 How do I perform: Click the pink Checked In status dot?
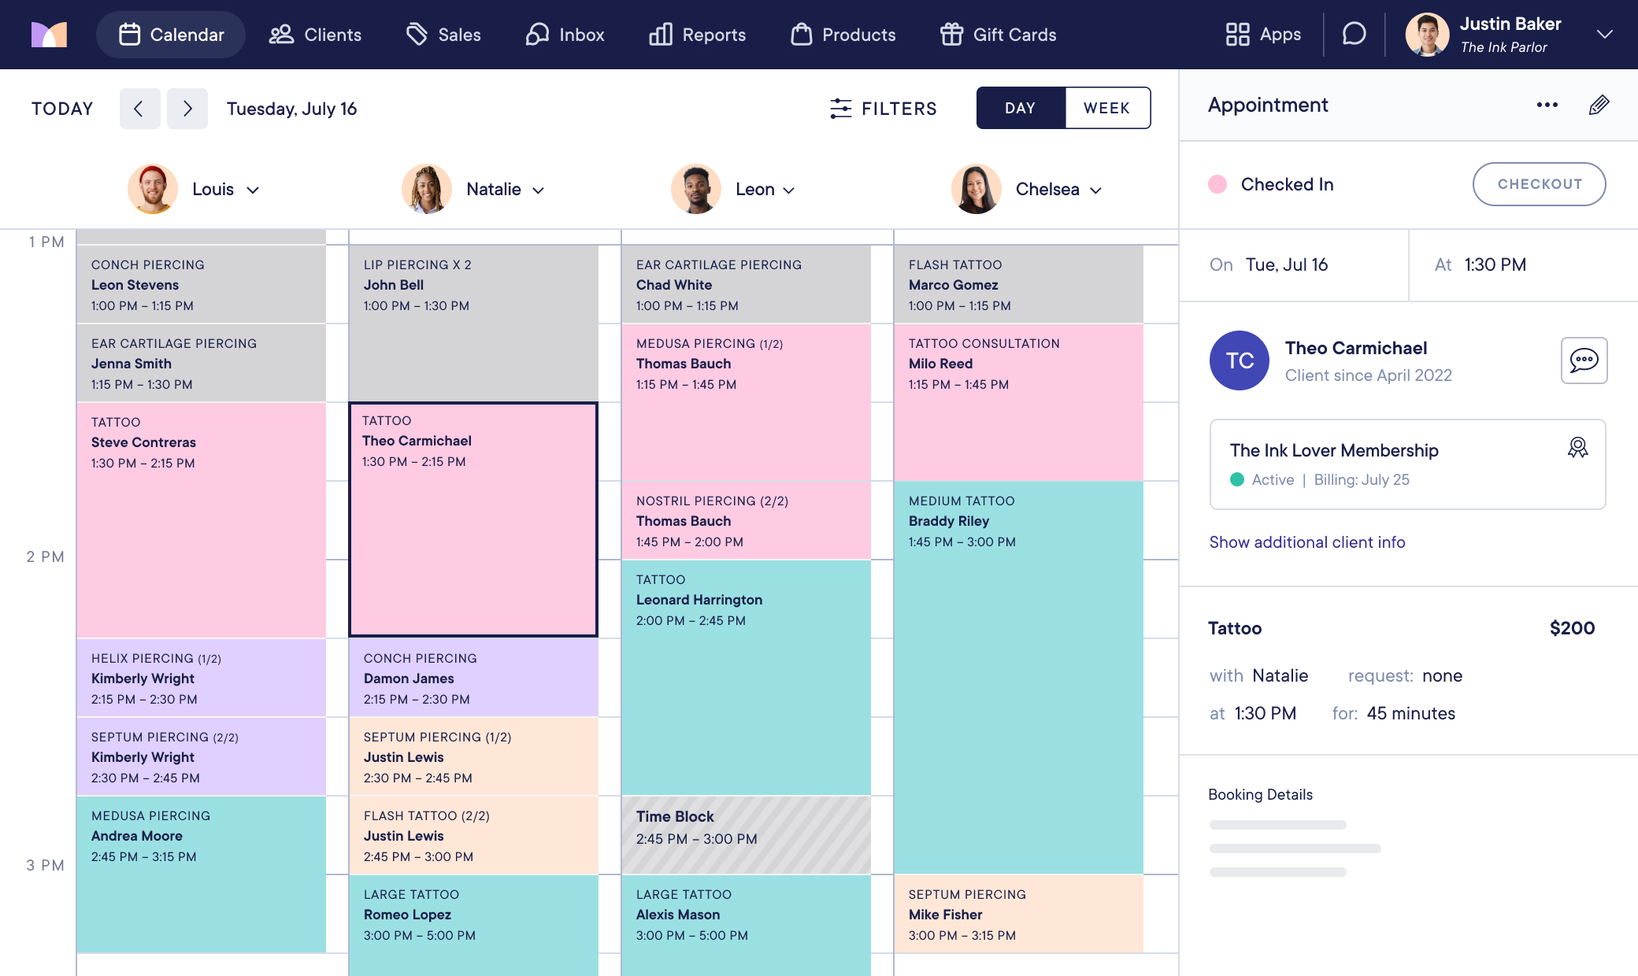[1217, 184]
